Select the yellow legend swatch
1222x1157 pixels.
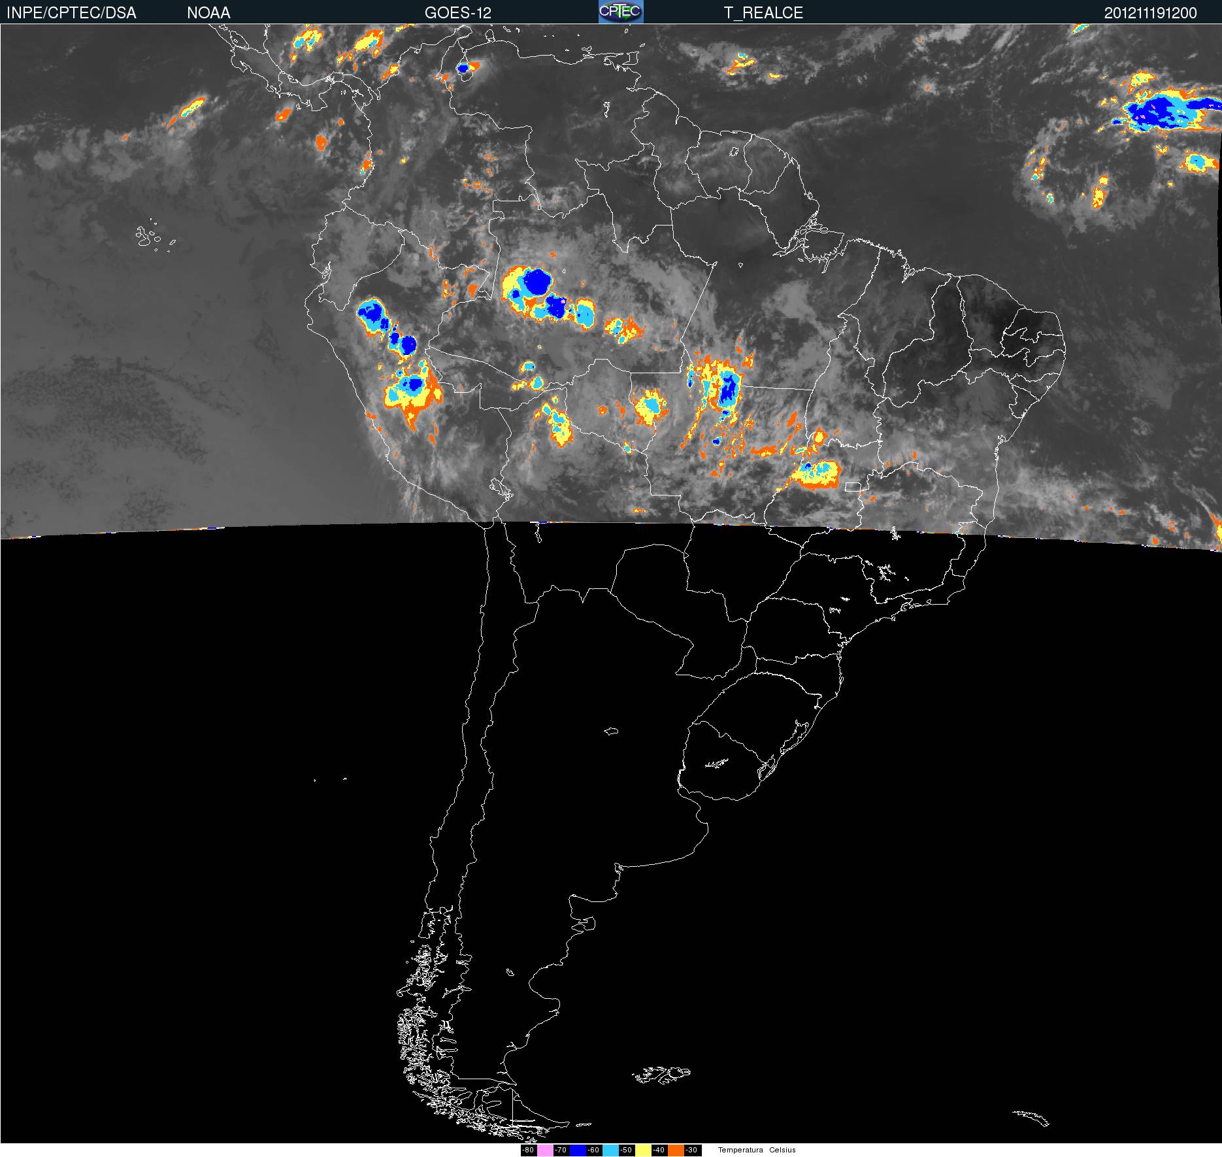643,1150
